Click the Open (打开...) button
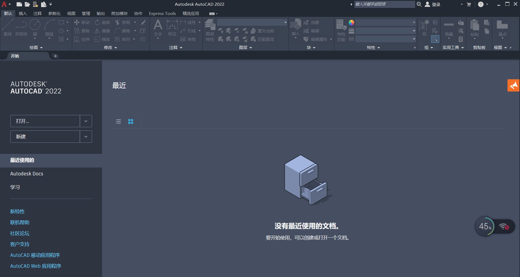The image size is (520, 277). (x=45, y=121)
